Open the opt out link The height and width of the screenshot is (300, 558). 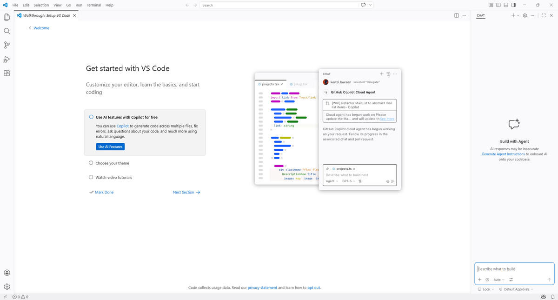tap(313, 287)
